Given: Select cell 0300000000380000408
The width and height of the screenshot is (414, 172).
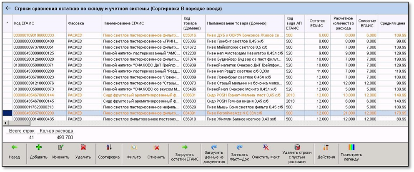Looking at the screenshot, I should click(x=39, y=41).
